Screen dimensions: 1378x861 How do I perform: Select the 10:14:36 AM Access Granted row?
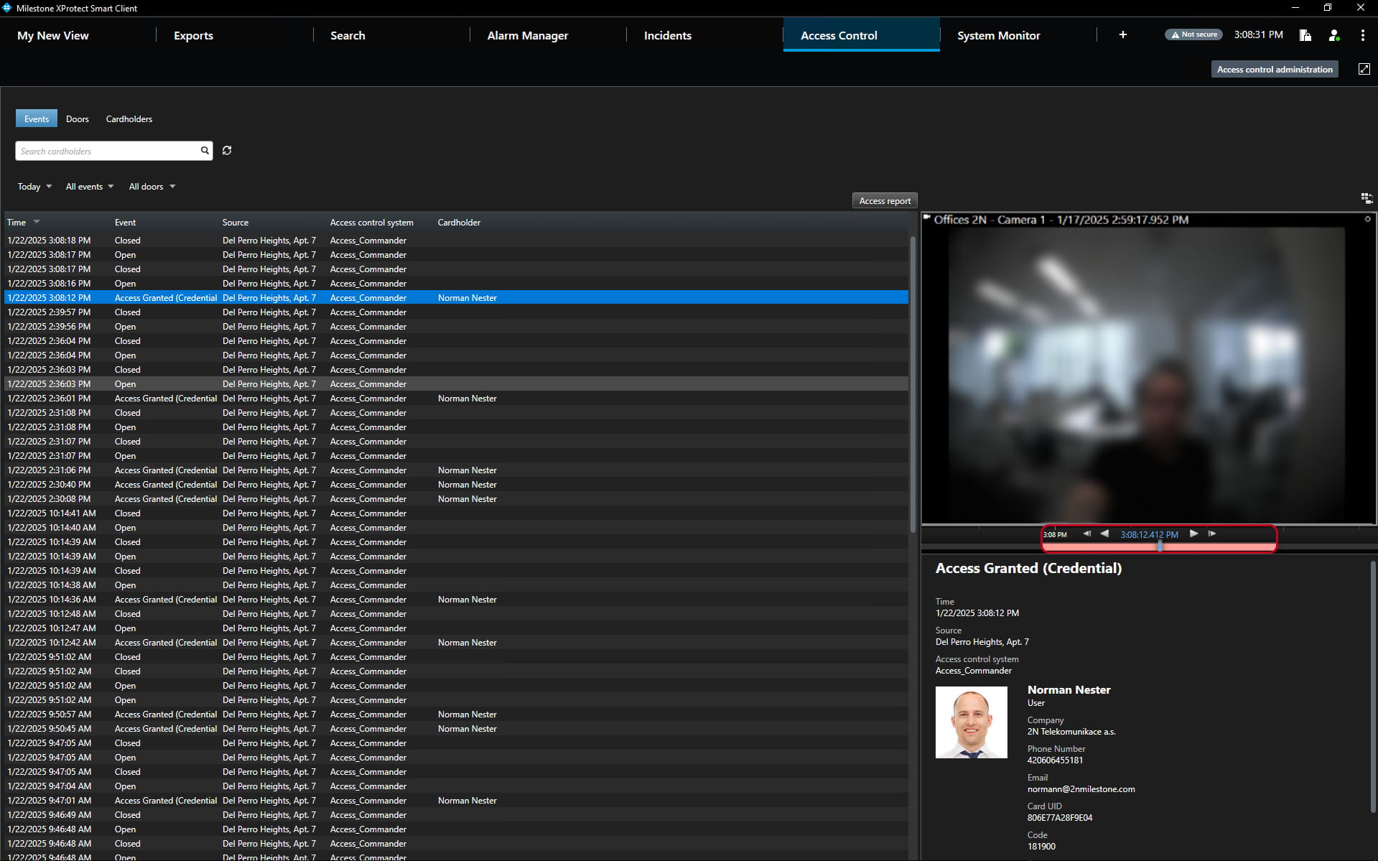pos(457,600)
